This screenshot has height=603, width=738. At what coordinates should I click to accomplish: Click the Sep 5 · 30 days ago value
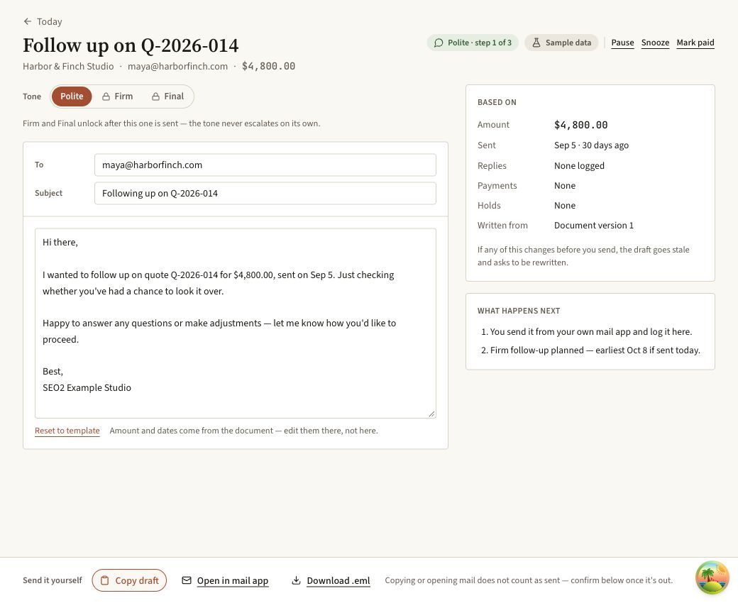pyautogui.click(x=591, y=145)
